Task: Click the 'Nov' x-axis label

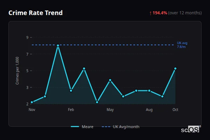Action: pos(32,110)
